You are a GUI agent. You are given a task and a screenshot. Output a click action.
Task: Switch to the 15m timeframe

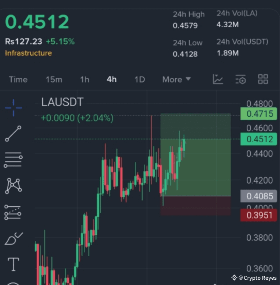pos(54,80)
